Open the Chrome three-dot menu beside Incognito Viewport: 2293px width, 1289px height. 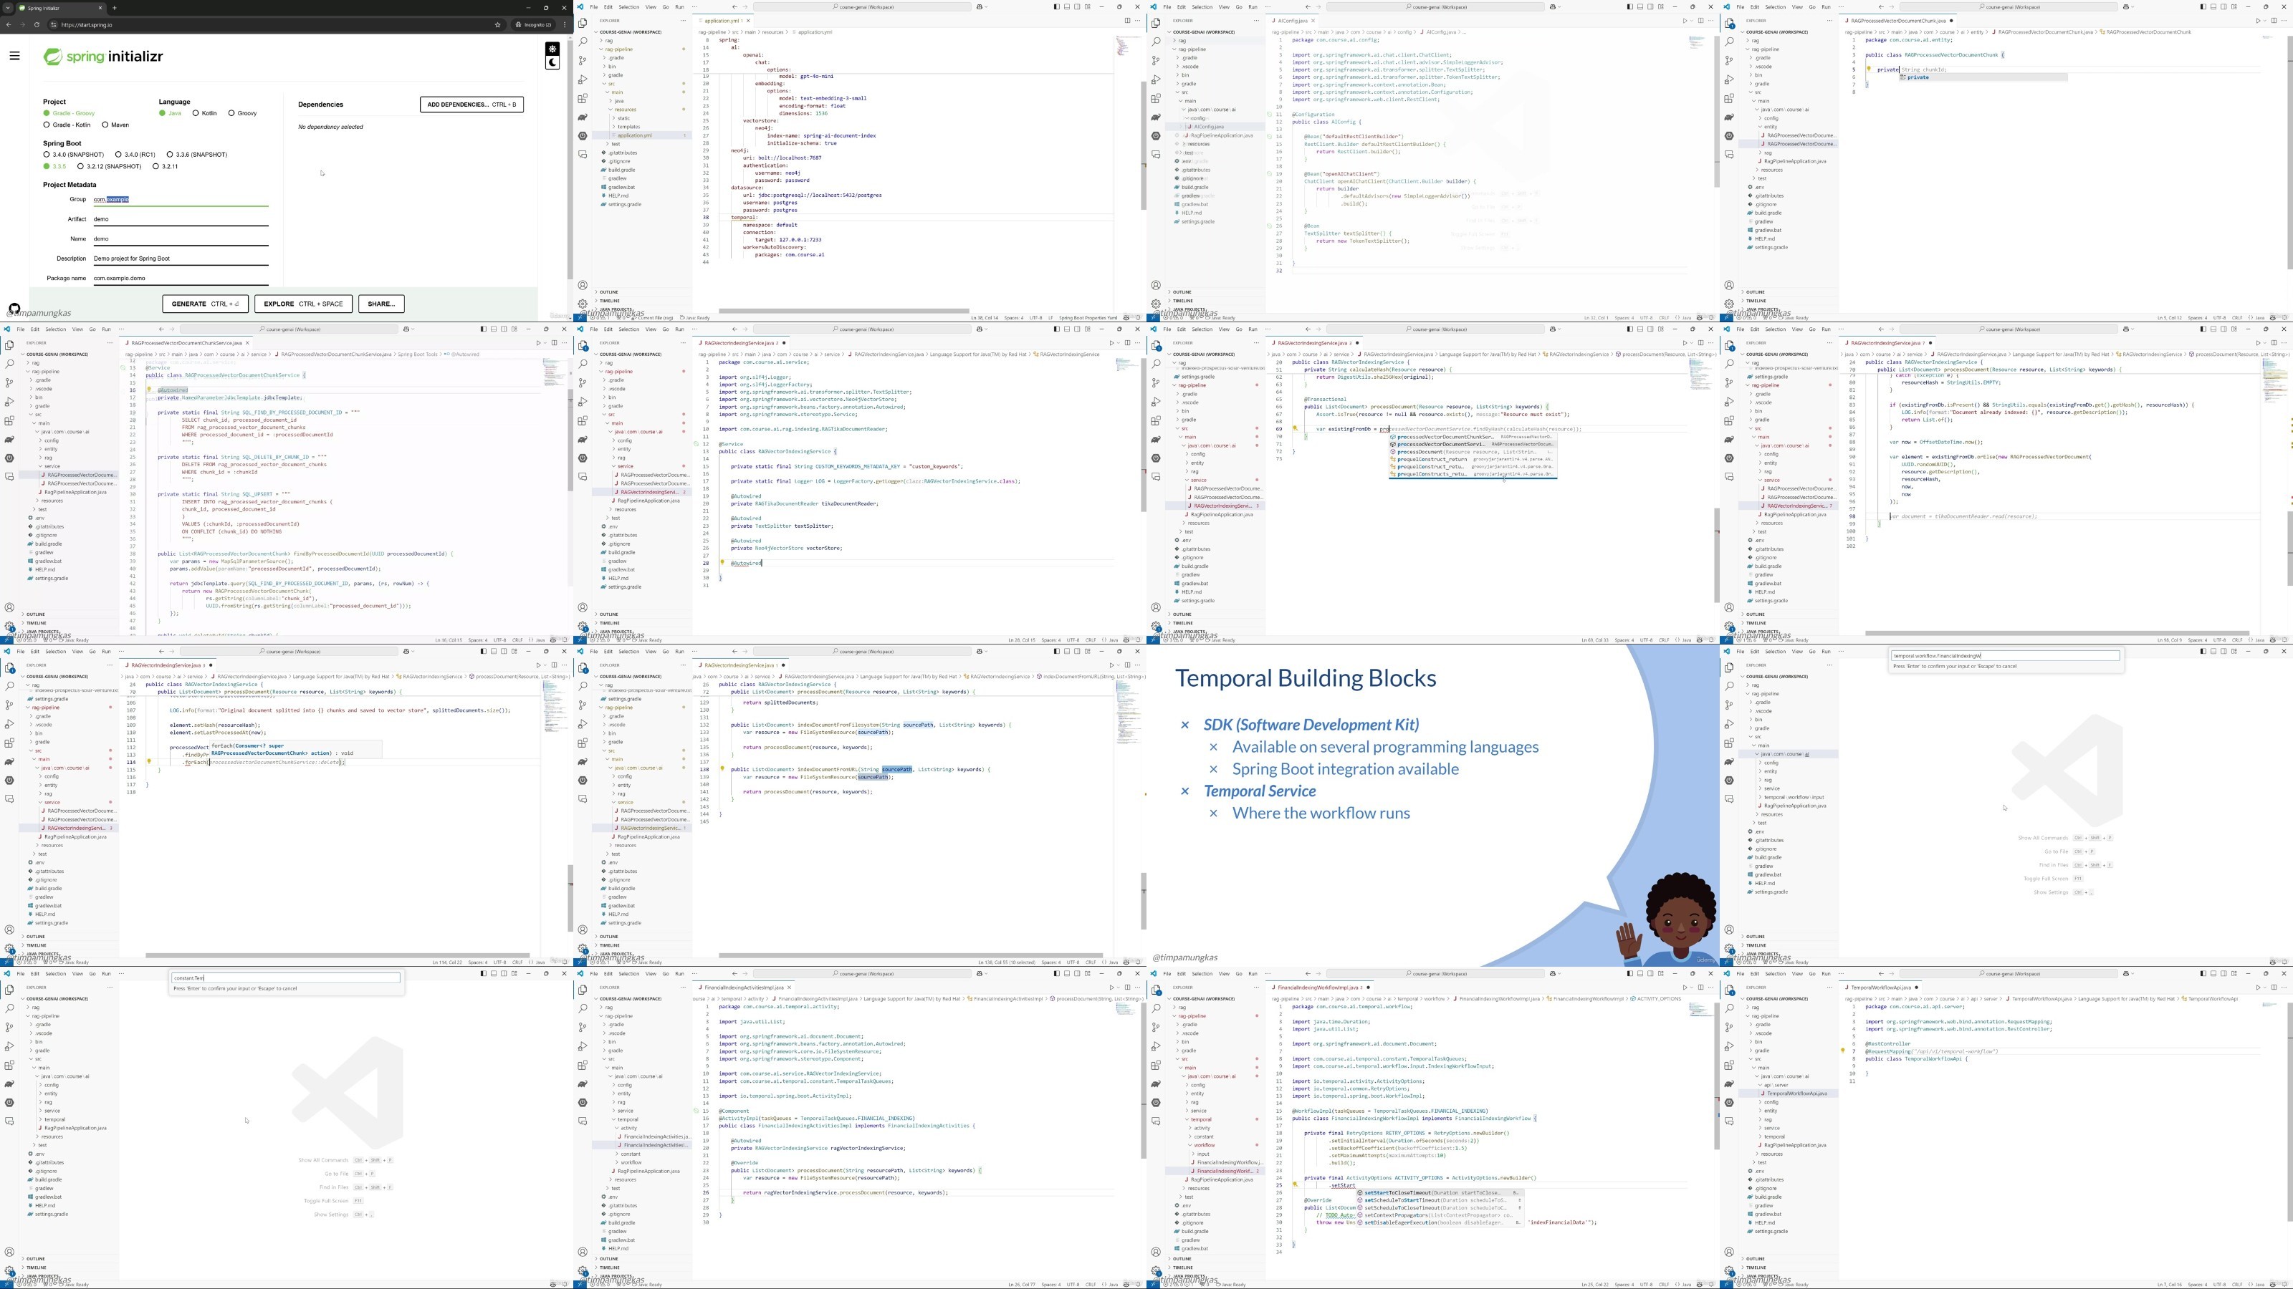tap(565, 25)
